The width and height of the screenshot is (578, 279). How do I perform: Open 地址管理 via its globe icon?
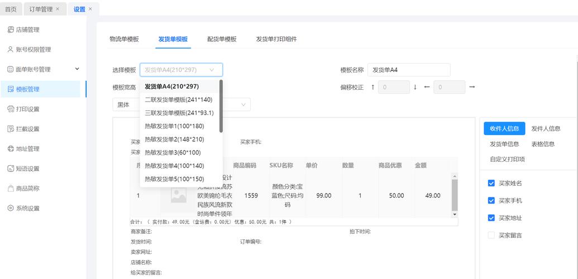click(x=11, y=149)
